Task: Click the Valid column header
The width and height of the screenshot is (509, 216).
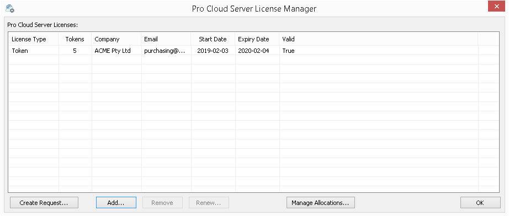Action: pos(379,39)
